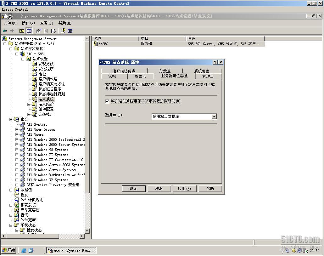This screenshot has height=256, width=324.
Task: Expand the All User Groups collection
Action: coord(17,129)
